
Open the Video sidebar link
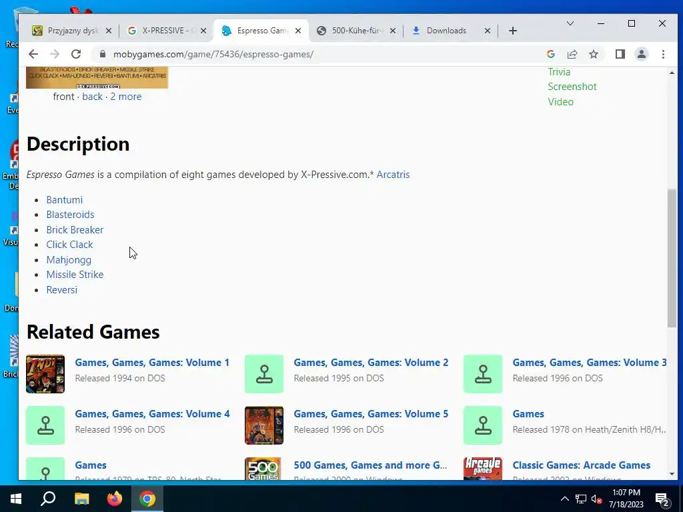click(x=560, y=101)
